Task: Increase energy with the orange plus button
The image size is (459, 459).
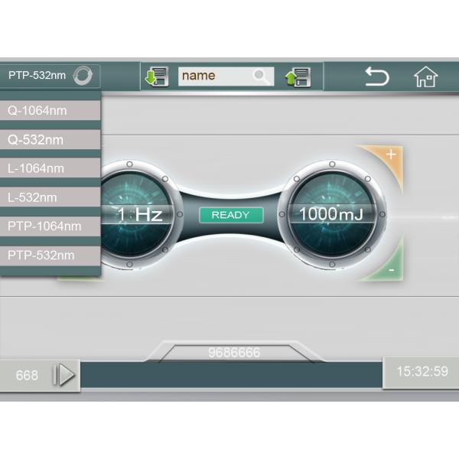Action: 390,155
